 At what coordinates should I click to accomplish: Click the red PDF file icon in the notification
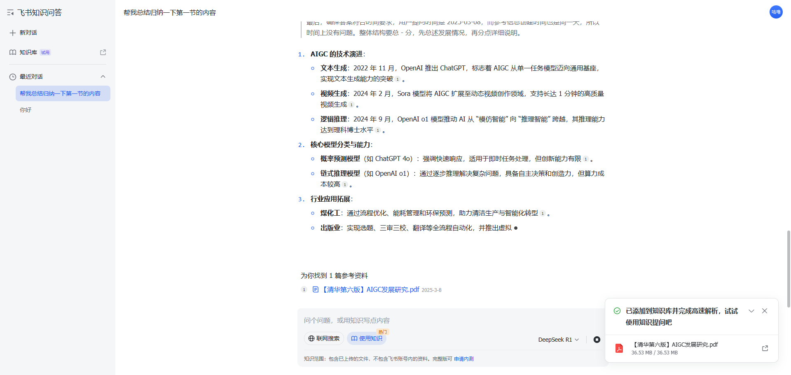tap(620, 348)
